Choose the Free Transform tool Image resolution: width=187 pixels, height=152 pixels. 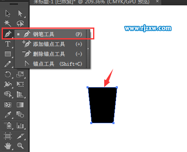coord(20,84)
